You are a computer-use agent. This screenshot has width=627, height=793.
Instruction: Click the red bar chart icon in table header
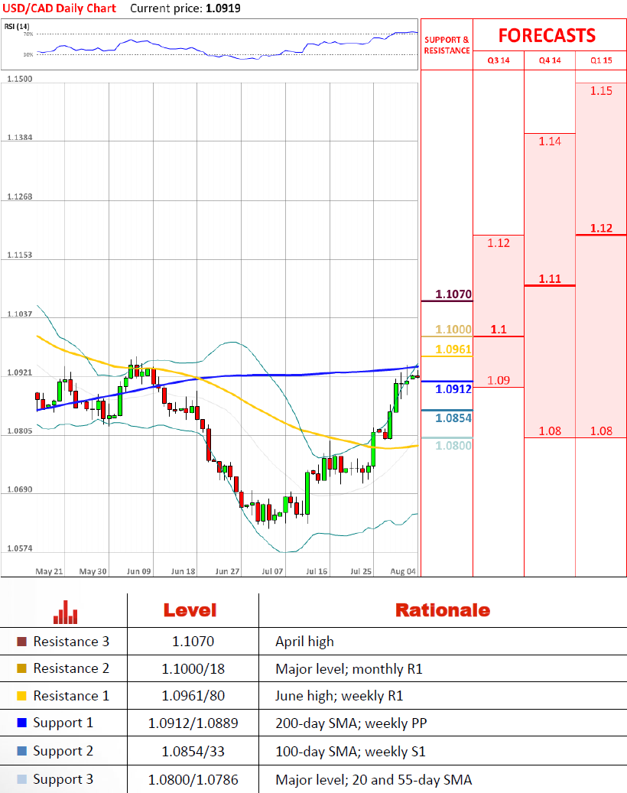click(65, 611)
